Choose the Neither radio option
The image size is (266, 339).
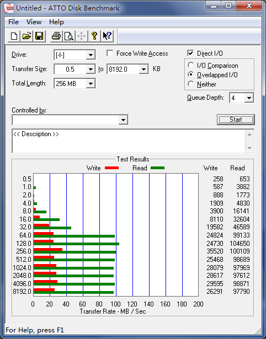click(191, 84)
